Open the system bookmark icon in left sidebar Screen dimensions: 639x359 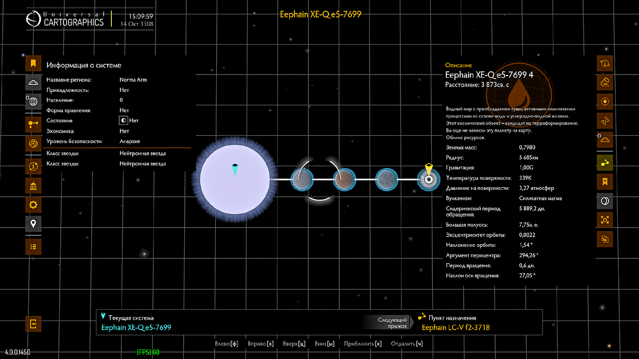tap(33, 64)
